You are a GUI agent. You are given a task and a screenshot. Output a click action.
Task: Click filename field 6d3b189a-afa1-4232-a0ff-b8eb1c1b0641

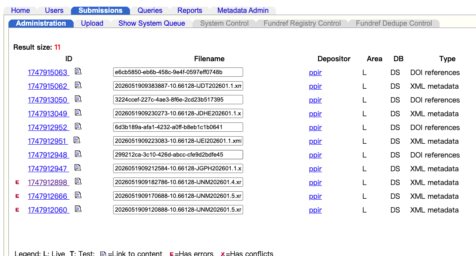click(x=178, y=127)
